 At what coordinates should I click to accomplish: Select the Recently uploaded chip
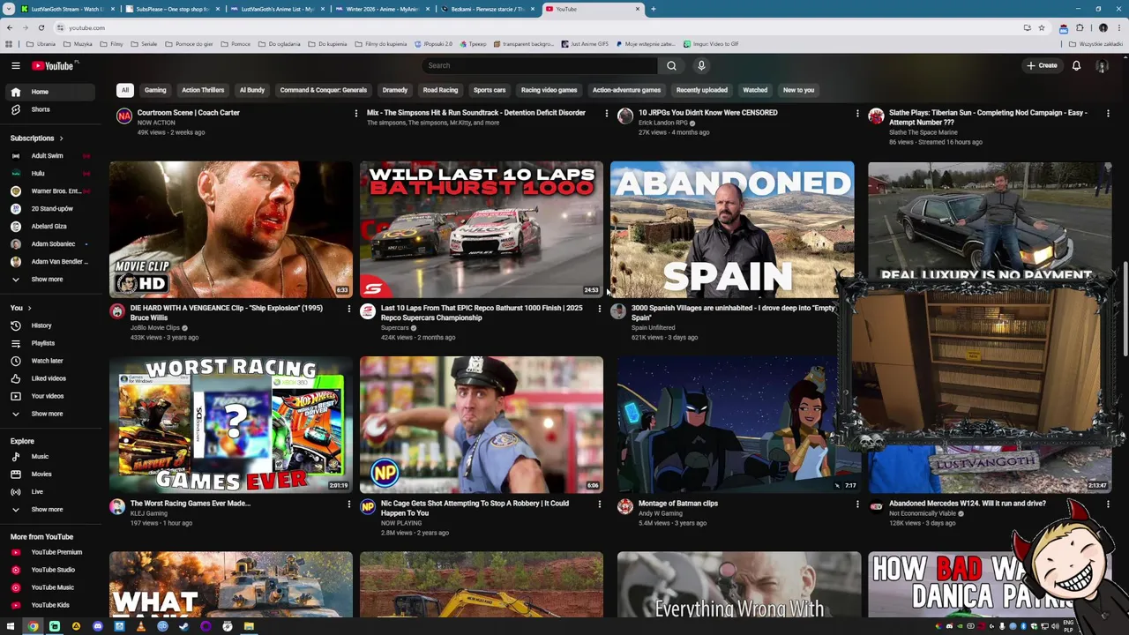click(x=702, y=90)
